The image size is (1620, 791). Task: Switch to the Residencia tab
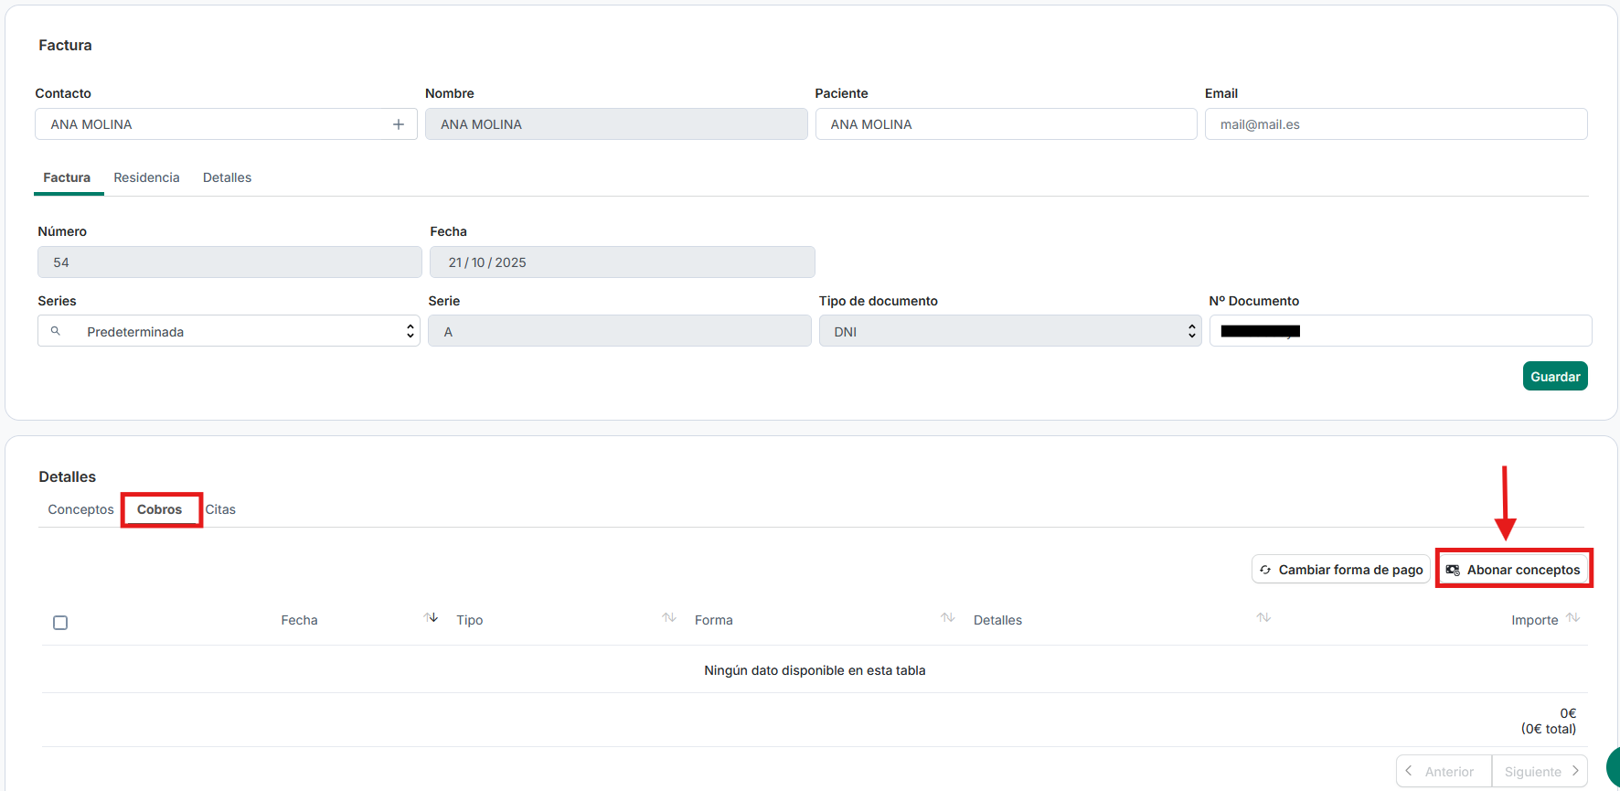(x=146, y=177)
